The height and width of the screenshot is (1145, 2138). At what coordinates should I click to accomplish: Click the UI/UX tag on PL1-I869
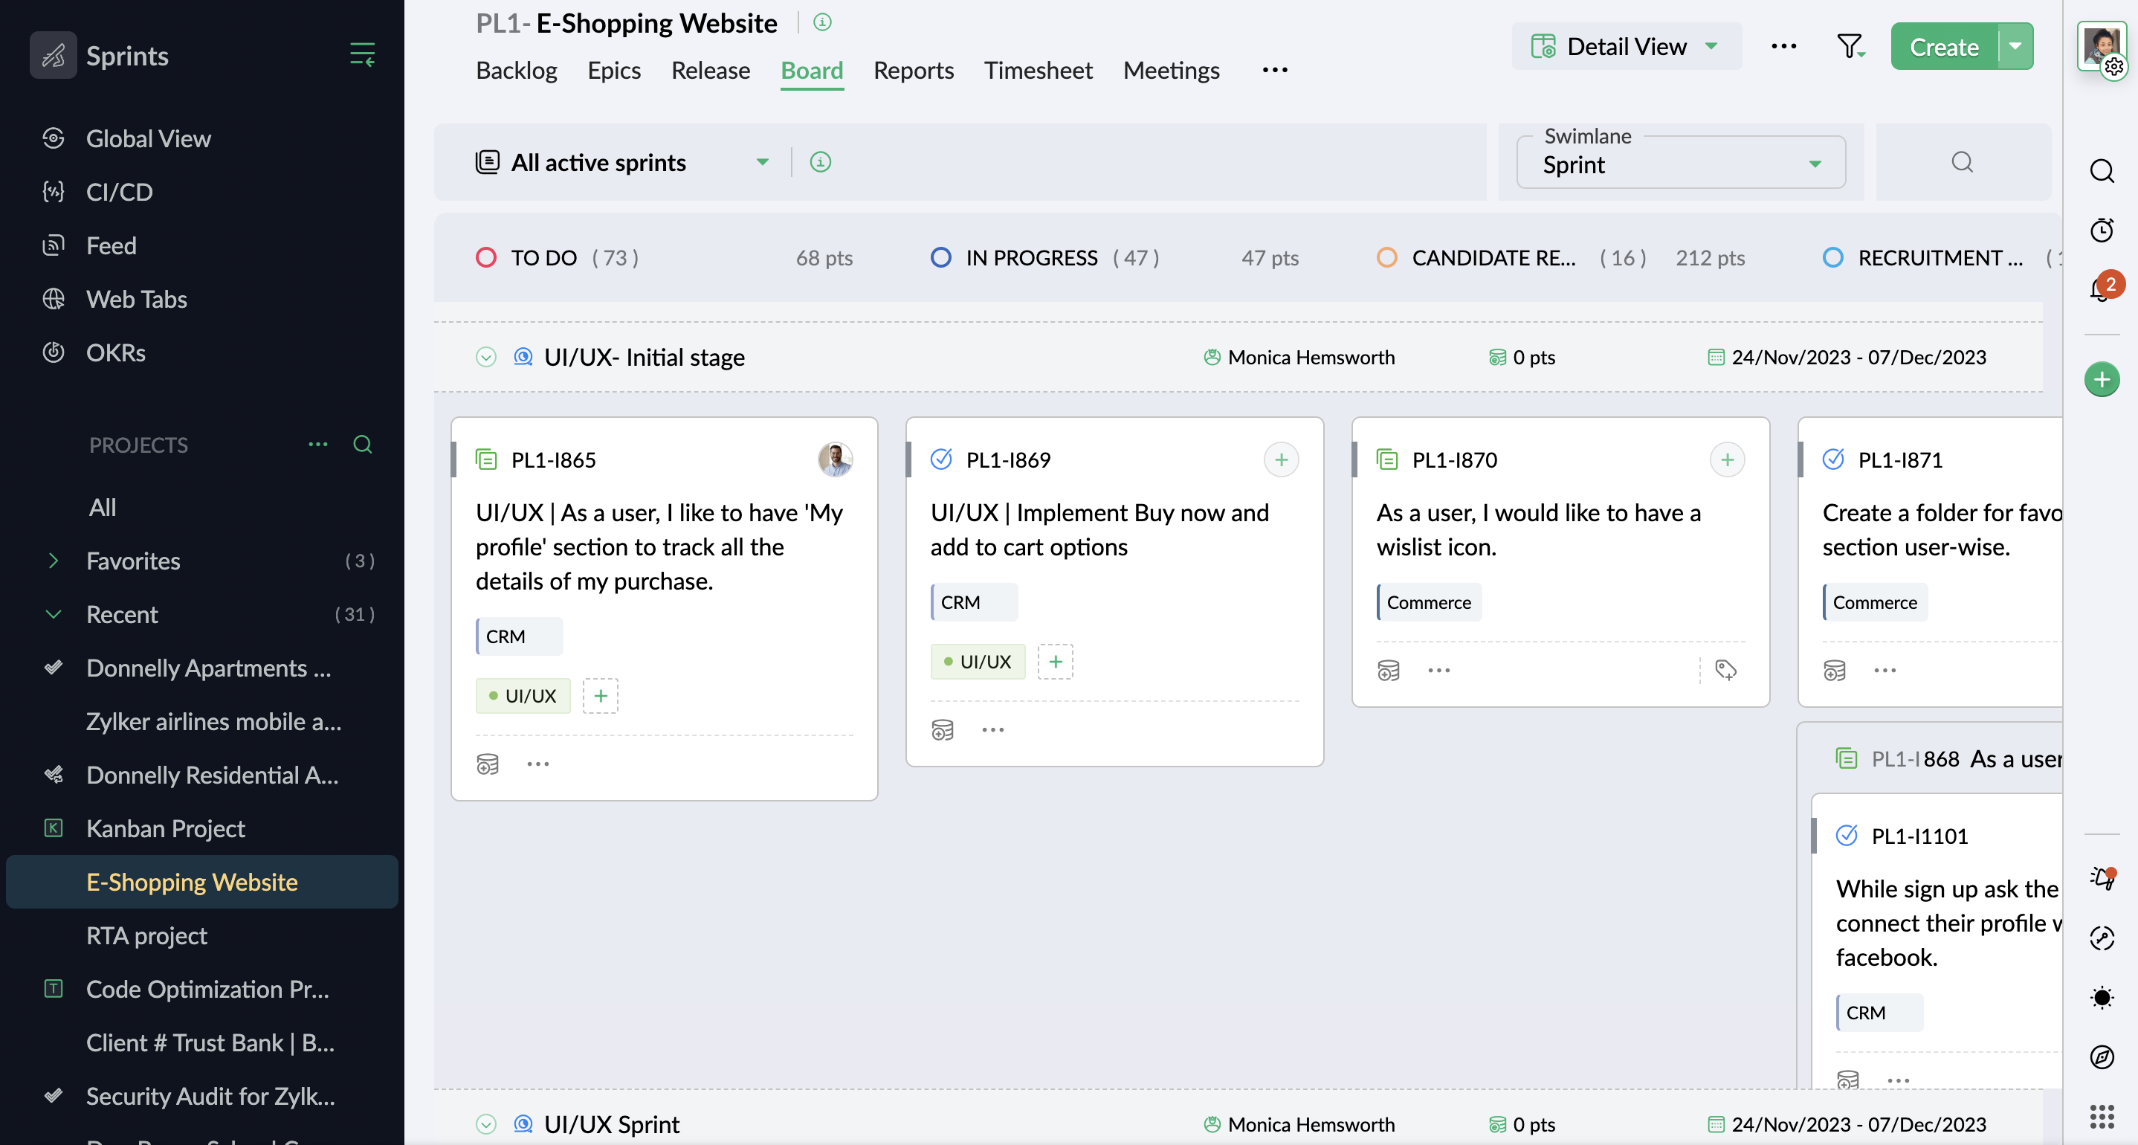(978, 662)
